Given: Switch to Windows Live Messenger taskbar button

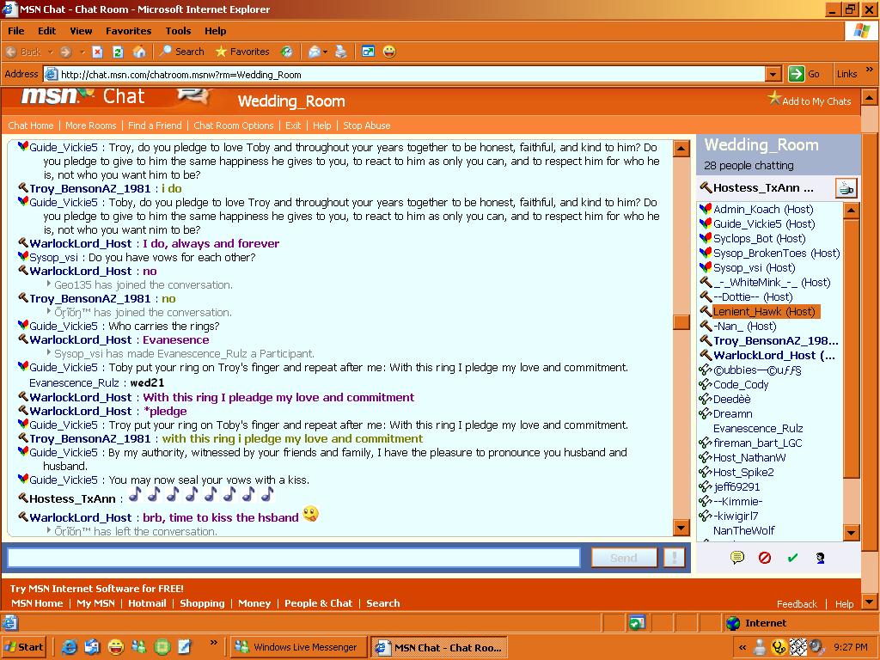Looking at the screenshot, I should point(298,647).
